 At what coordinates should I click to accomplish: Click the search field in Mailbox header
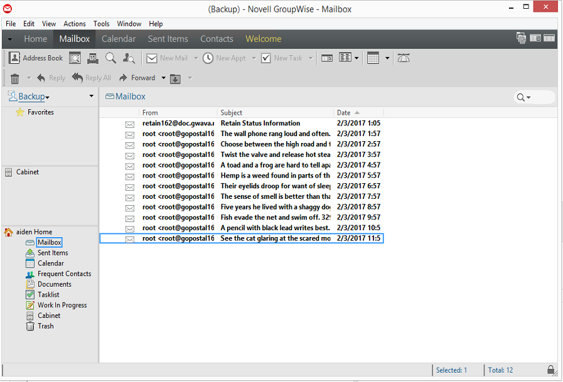(535, 97)
